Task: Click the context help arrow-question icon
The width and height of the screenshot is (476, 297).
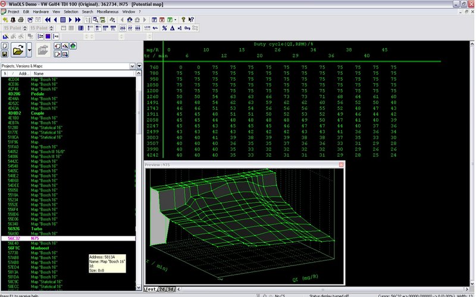Action: click(x=191, y=20)
